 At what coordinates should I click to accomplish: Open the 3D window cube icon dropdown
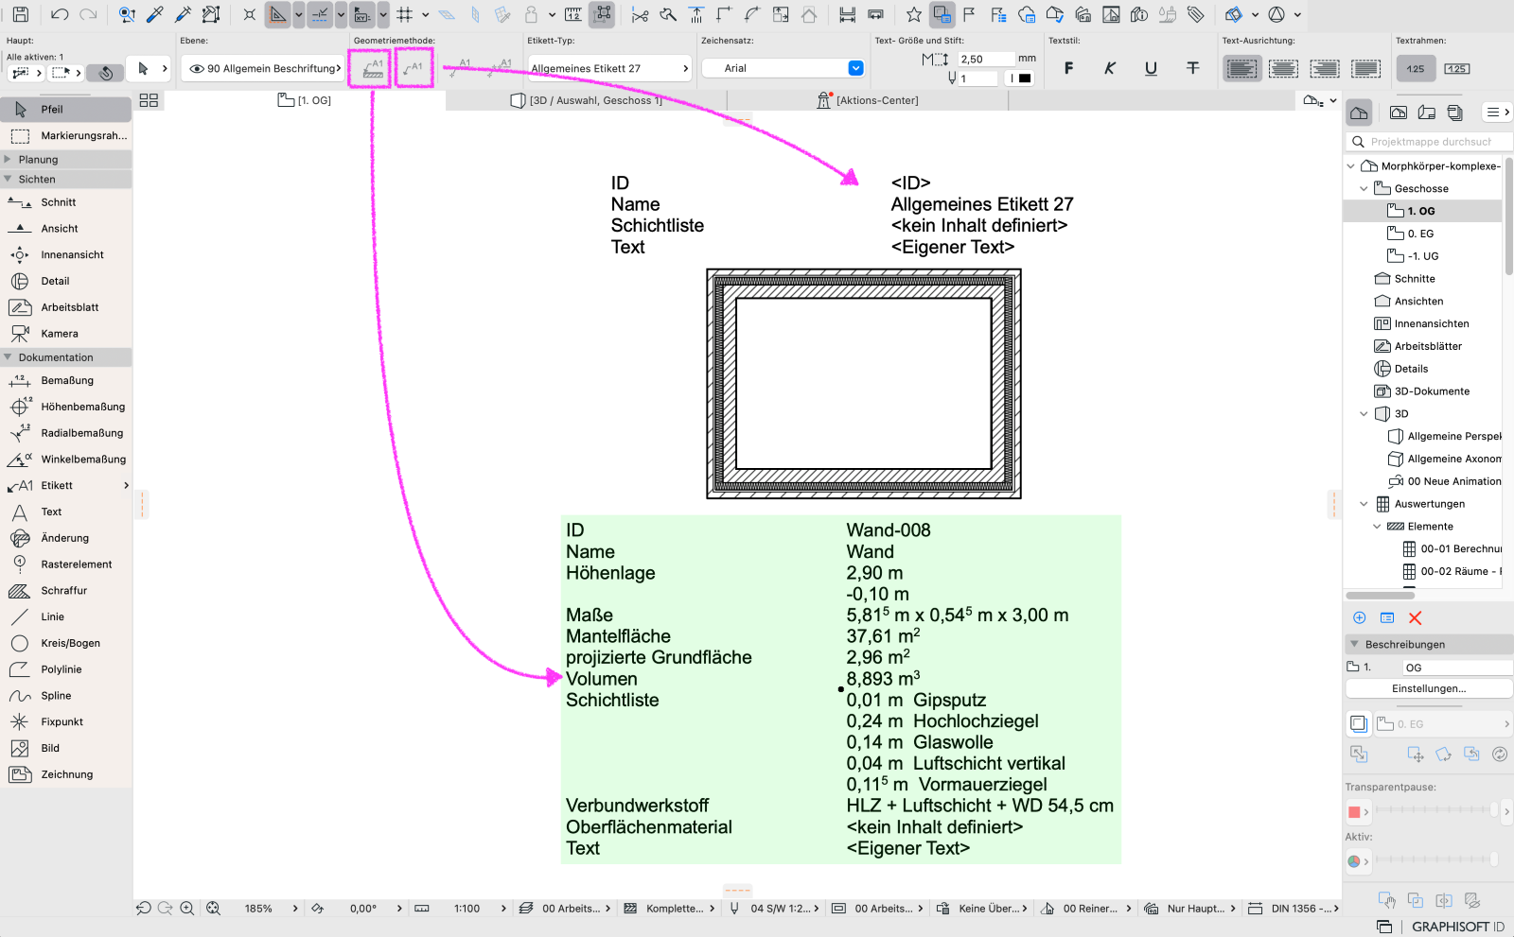[x=1255, y=14]
